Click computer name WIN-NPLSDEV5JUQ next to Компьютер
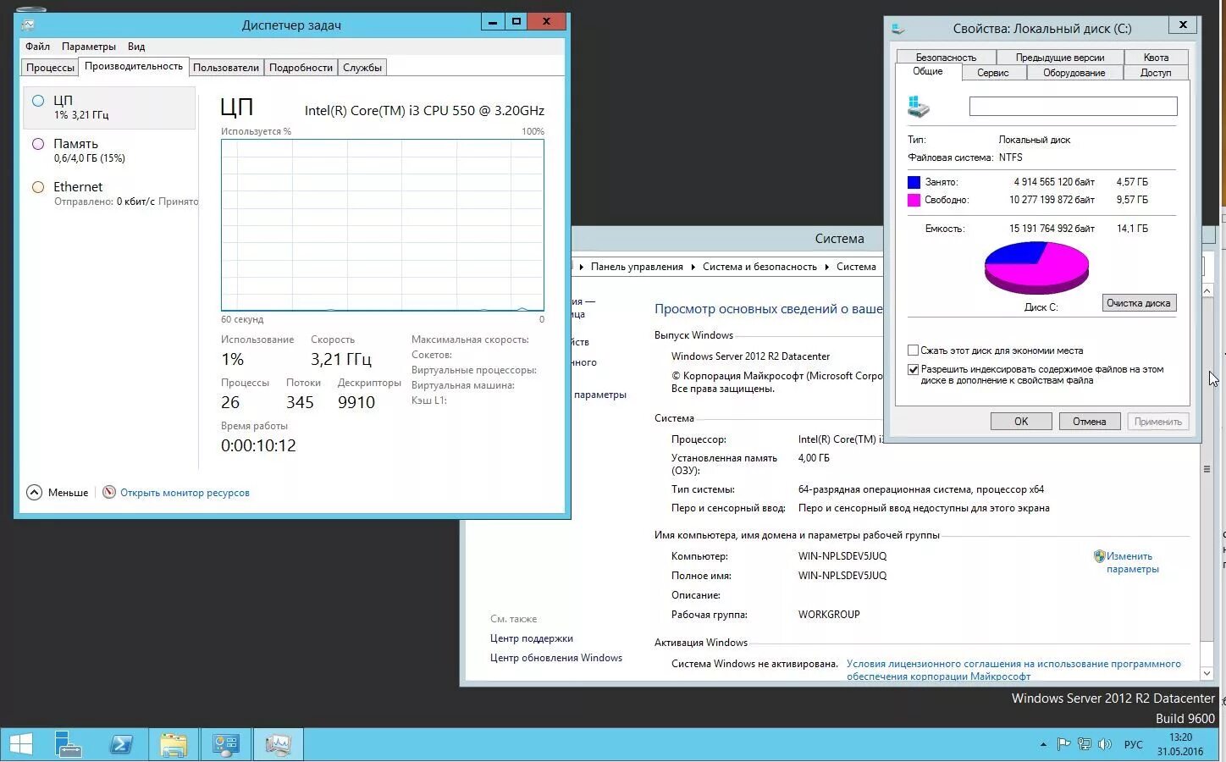The height and width of the screenshot is (762, 1226). click(x=842, y=556)
